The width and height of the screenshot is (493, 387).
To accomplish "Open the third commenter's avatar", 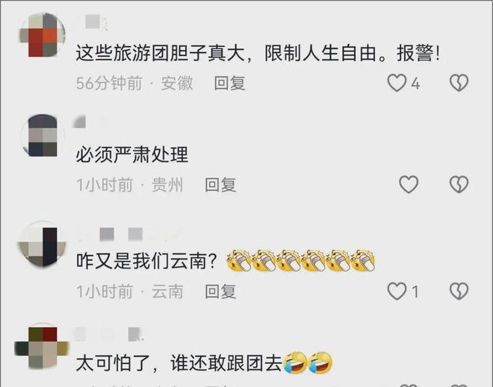I will 43,244.
